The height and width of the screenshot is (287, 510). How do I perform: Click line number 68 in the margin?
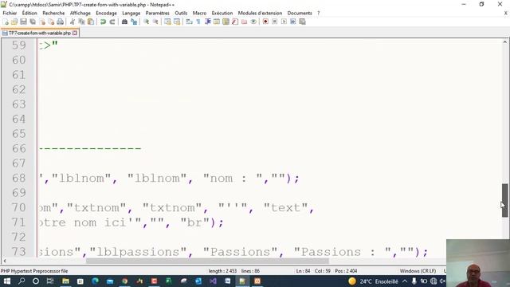pos(19,178)
